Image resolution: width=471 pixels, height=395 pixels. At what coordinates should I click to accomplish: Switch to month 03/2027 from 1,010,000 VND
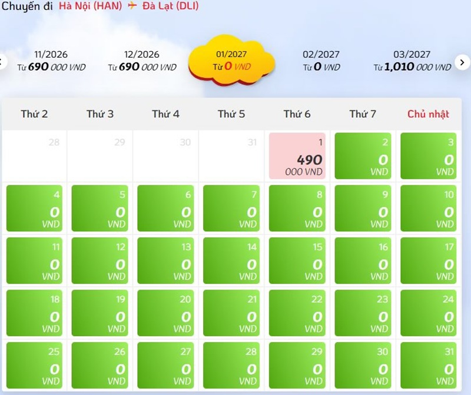coord(412,61)
